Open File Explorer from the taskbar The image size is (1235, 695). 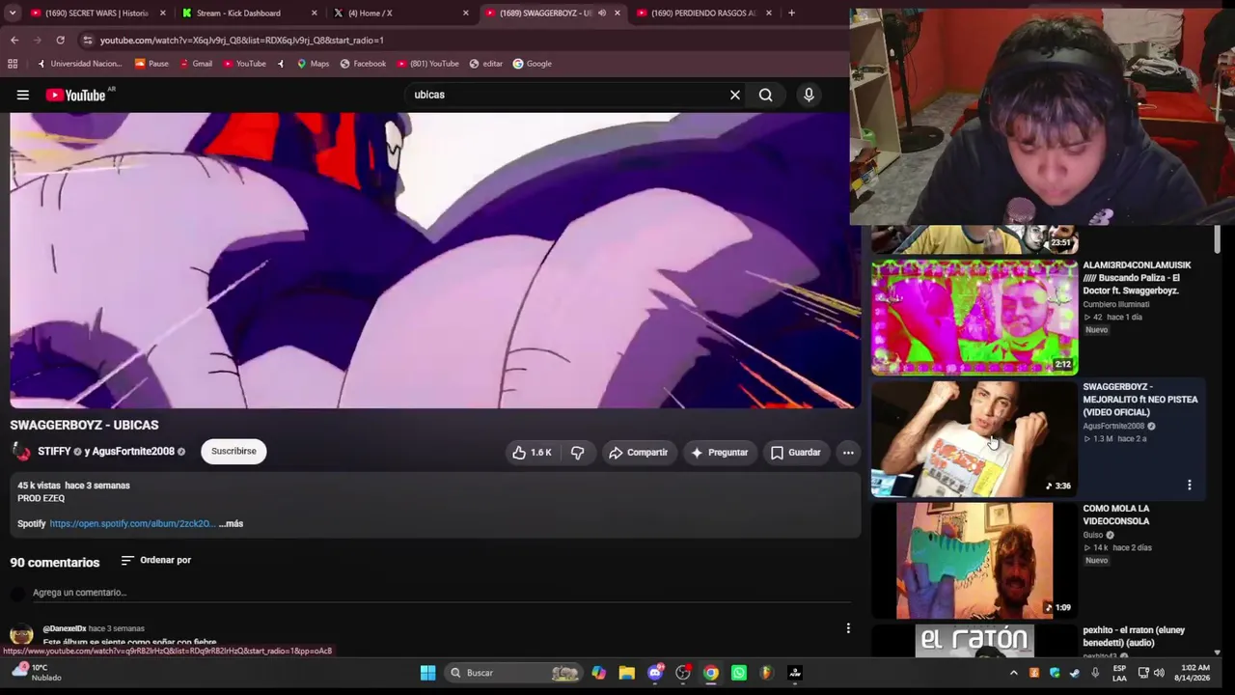[627, 673]
